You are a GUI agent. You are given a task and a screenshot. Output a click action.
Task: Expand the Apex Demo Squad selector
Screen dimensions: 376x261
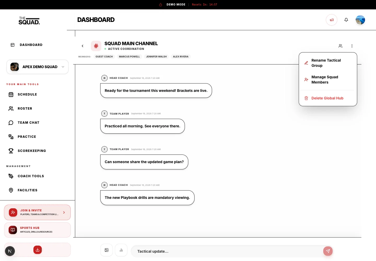point(38,67)
